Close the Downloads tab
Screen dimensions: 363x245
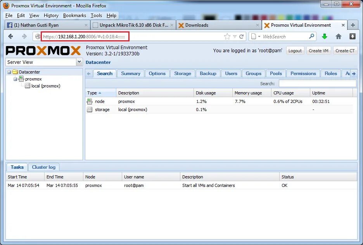click(x=258, y=25)
